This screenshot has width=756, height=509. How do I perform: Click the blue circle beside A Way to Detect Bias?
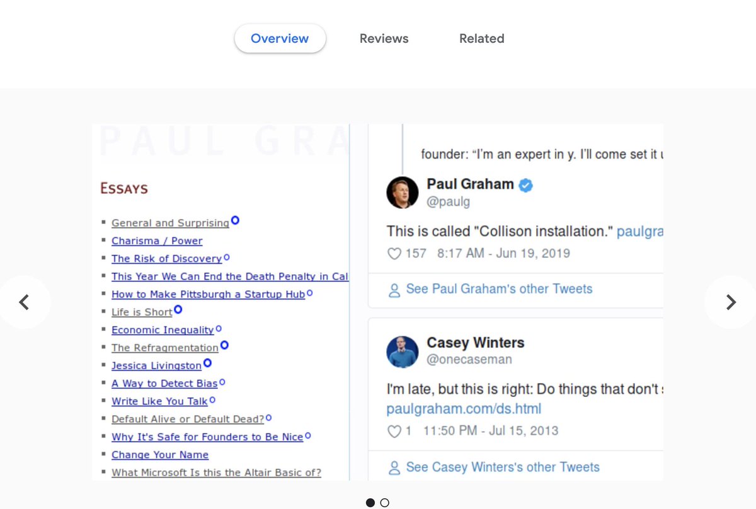pos(222,382)
